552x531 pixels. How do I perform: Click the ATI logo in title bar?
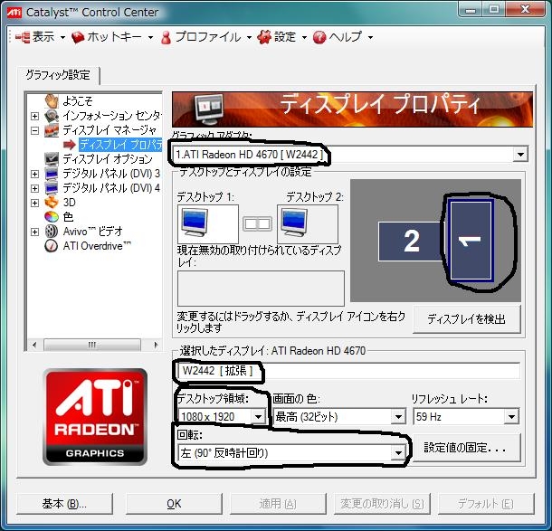pyautogui.click(x=14, y=13)
